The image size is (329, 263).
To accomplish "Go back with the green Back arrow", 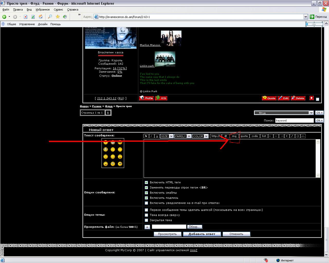I will coord(4,17).
